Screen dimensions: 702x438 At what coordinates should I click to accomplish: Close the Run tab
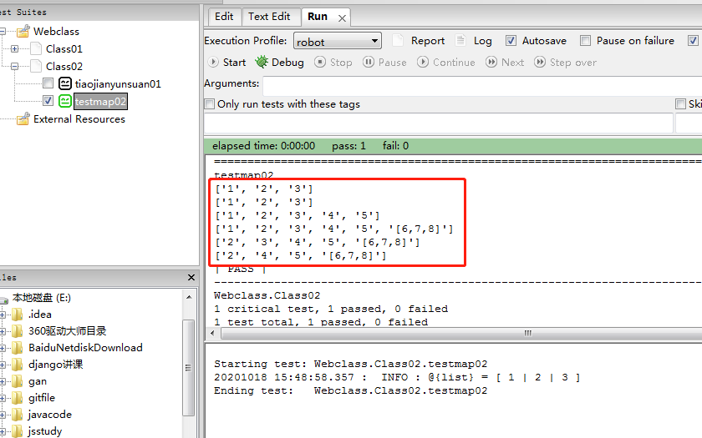point(342,18)
